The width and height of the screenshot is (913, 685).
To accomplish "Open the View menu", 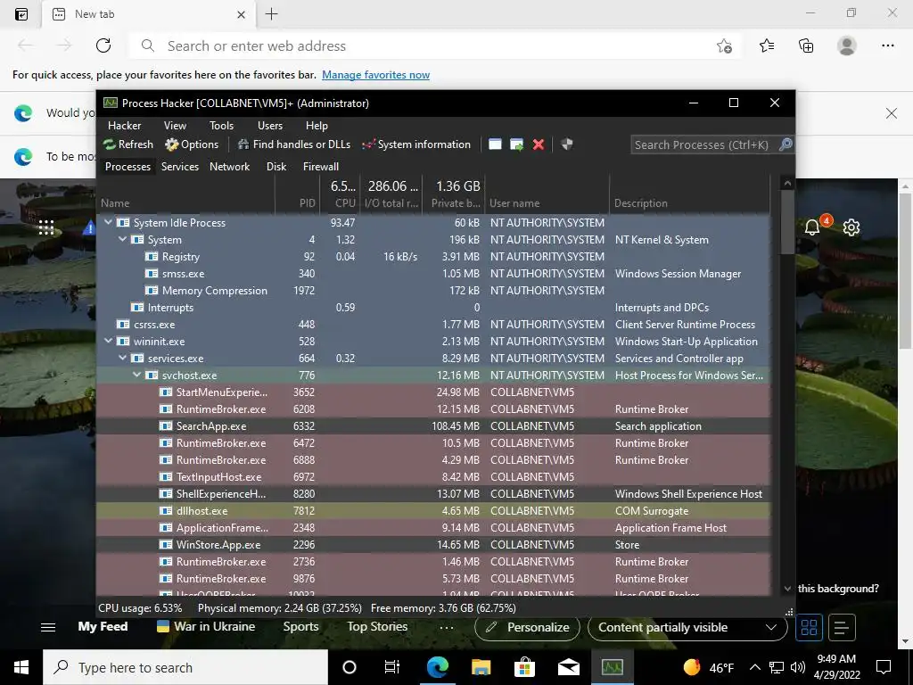I will pyautogui.click(x=175, y=125).
